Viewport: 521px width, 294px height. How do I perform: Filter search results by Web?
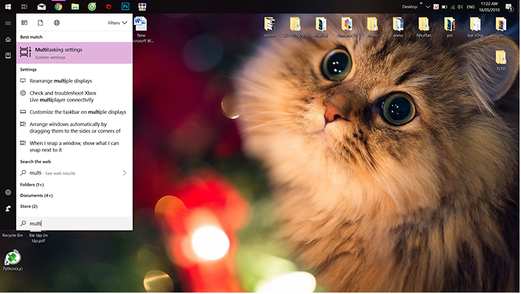pyautogui.click(x=57, y=23)
